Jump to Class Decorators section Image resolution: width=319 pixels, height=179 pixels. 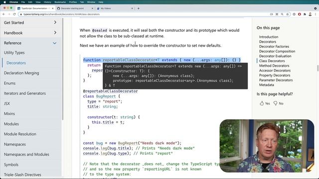tap(272, 61)
